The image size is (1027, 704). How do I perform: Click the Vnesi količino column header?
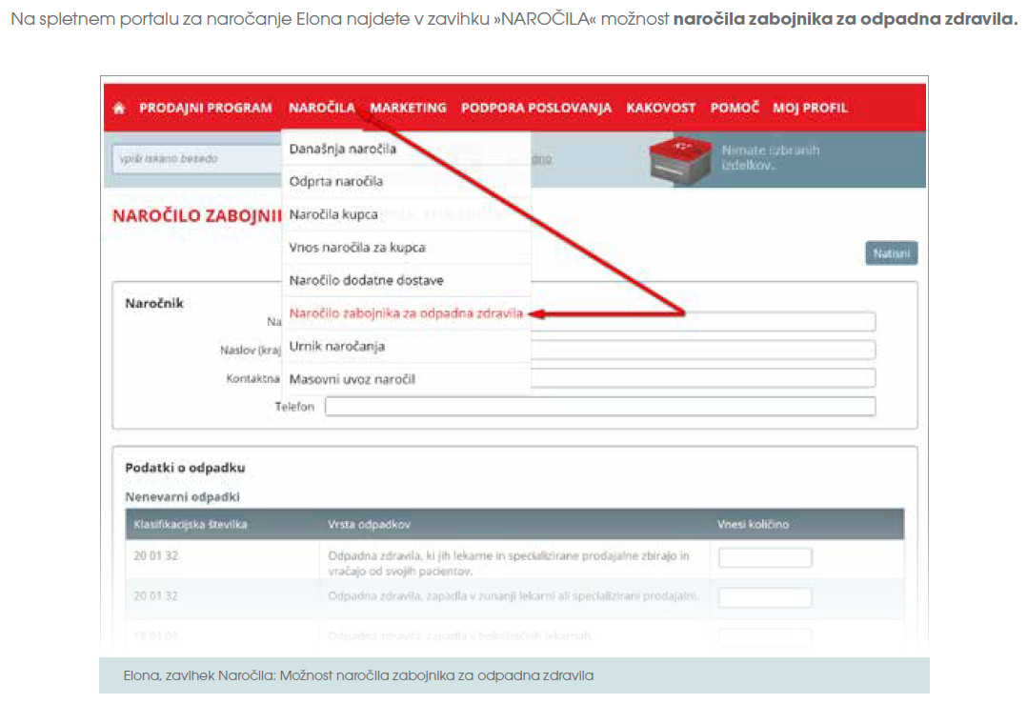point(753,525)
